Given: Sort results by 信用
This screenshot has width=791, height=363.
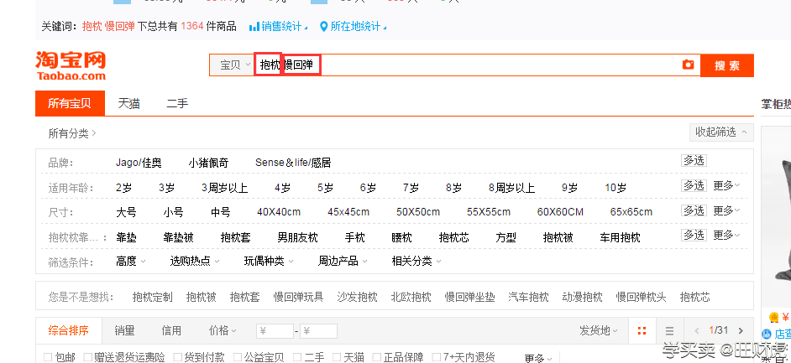Looking at the screenshot, I should click(171, 331).
